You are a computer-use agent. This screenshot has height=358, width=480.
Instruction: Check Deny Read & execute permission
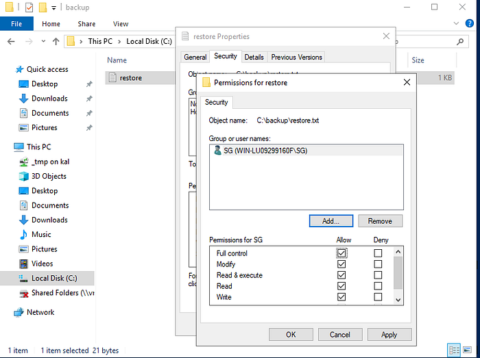coord(378,275)
